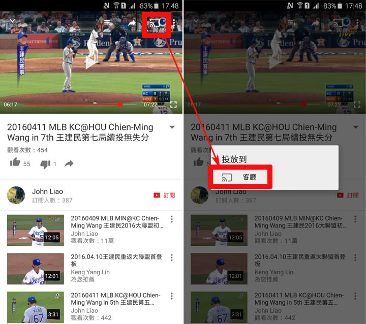
Task: Click the 投放到 dialog heading
Action: [234, 159]
